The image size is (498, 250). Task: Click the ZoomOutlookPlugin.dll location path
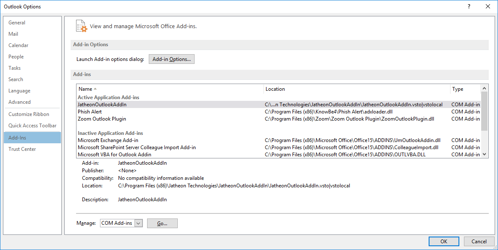click(x=349, y=119)
